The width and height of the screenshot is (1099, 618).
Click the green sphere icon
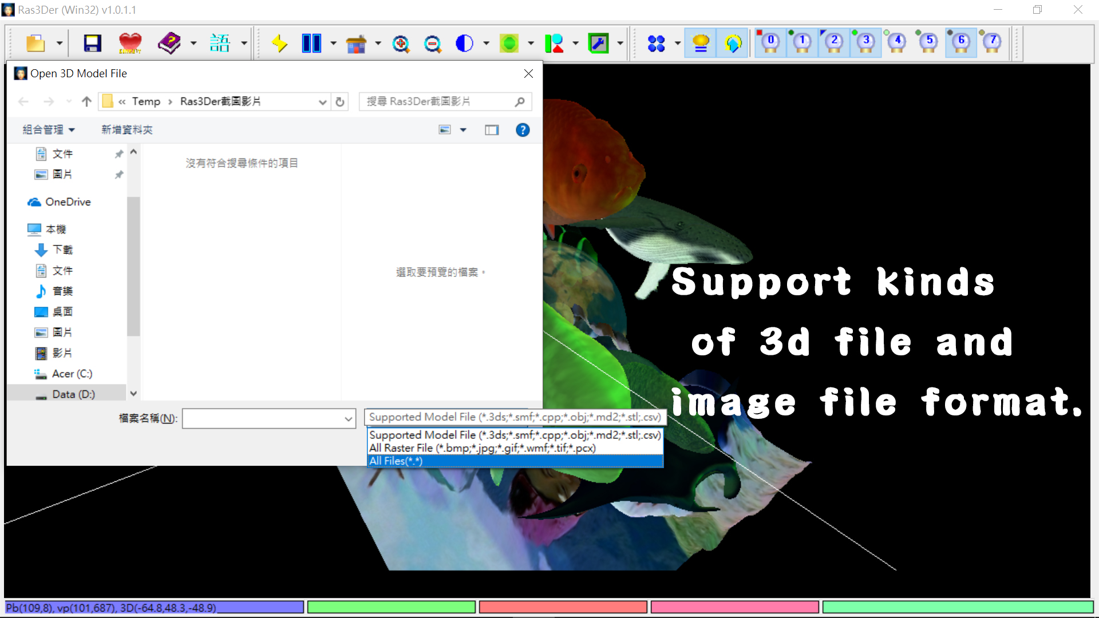coord(509,43)
